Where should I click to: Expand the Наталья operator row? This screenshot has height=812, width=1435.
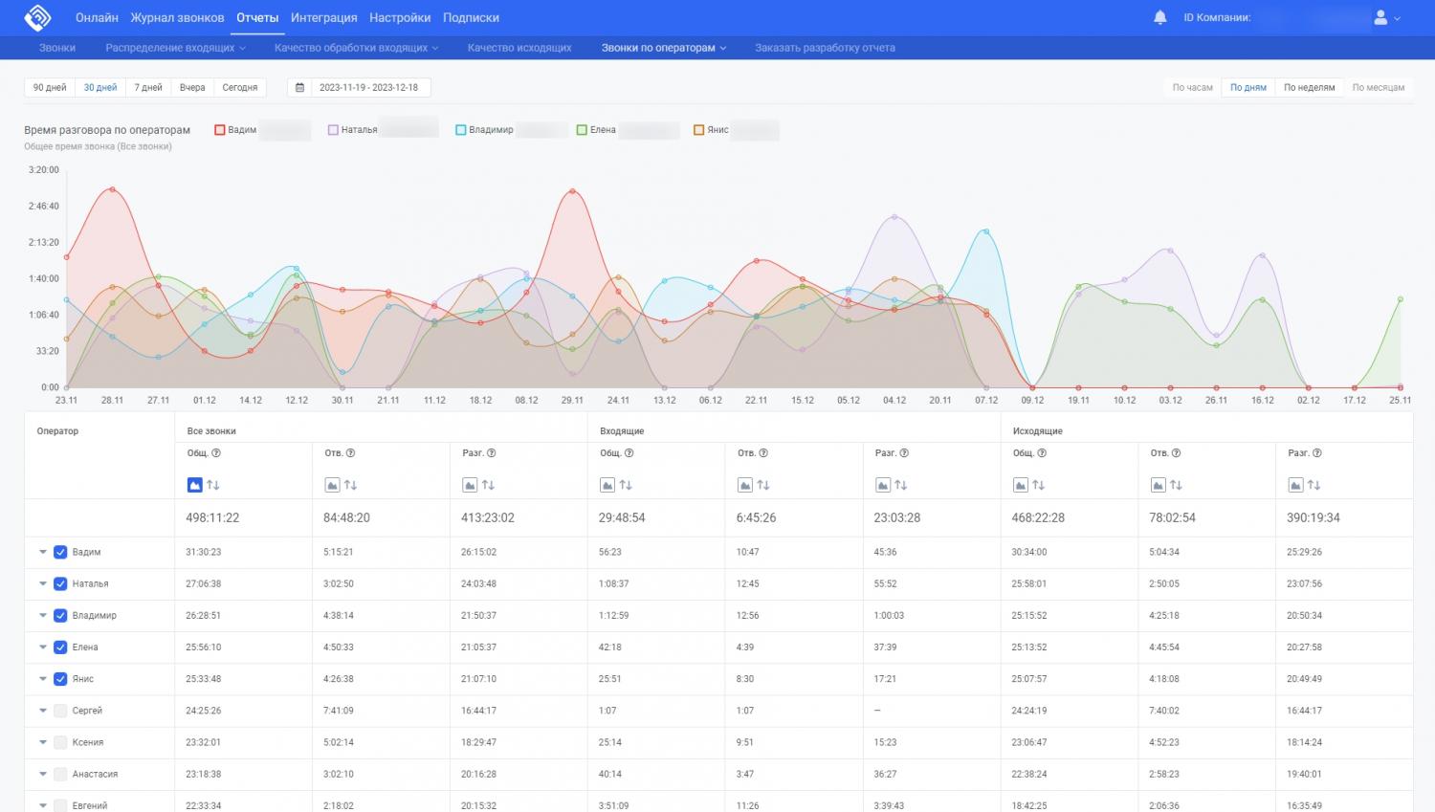point(43,583)
